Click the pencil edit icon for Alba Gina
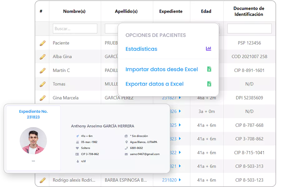The image size is (288, 187). [42, 57]
